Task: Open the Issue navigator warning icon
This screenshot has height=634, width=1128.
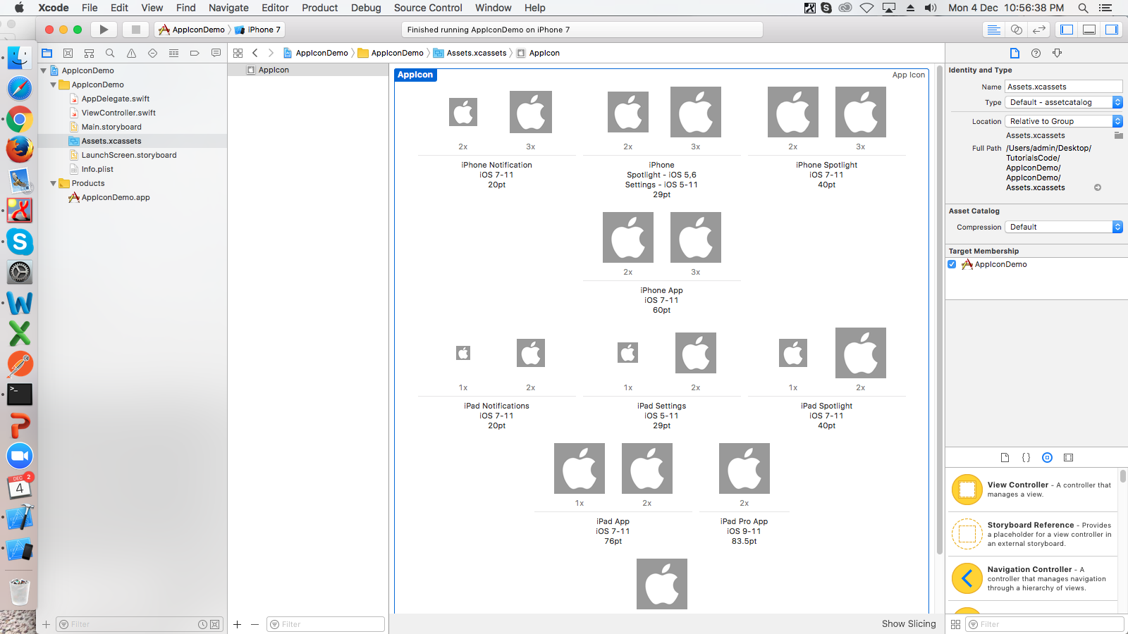Action: click(131, 53)
